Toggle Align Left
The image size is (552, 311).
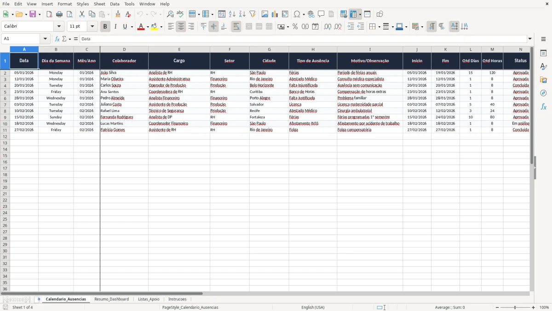171,27
